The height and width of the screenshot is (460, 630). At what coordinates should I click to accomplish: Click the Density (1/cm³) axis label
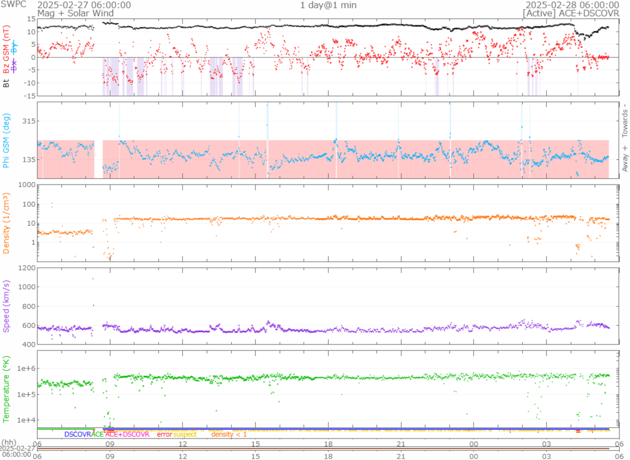(7, 223)
